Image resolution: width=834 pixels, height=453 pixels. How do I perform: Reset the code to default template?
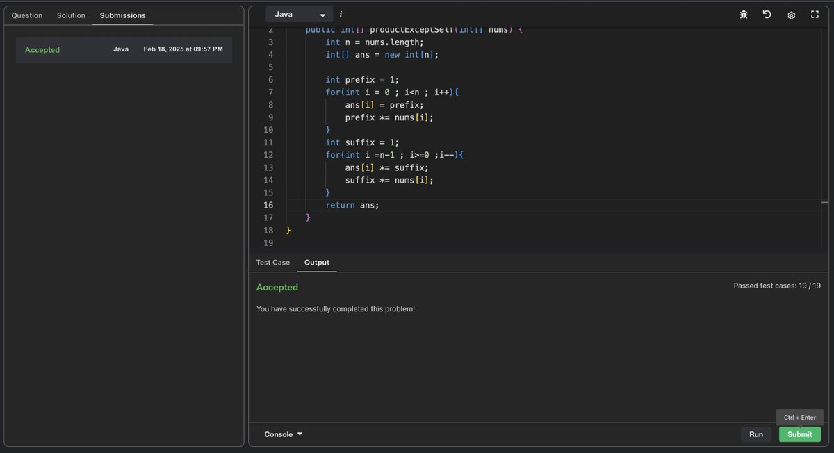pyautogui.click(x=767, y=14)
